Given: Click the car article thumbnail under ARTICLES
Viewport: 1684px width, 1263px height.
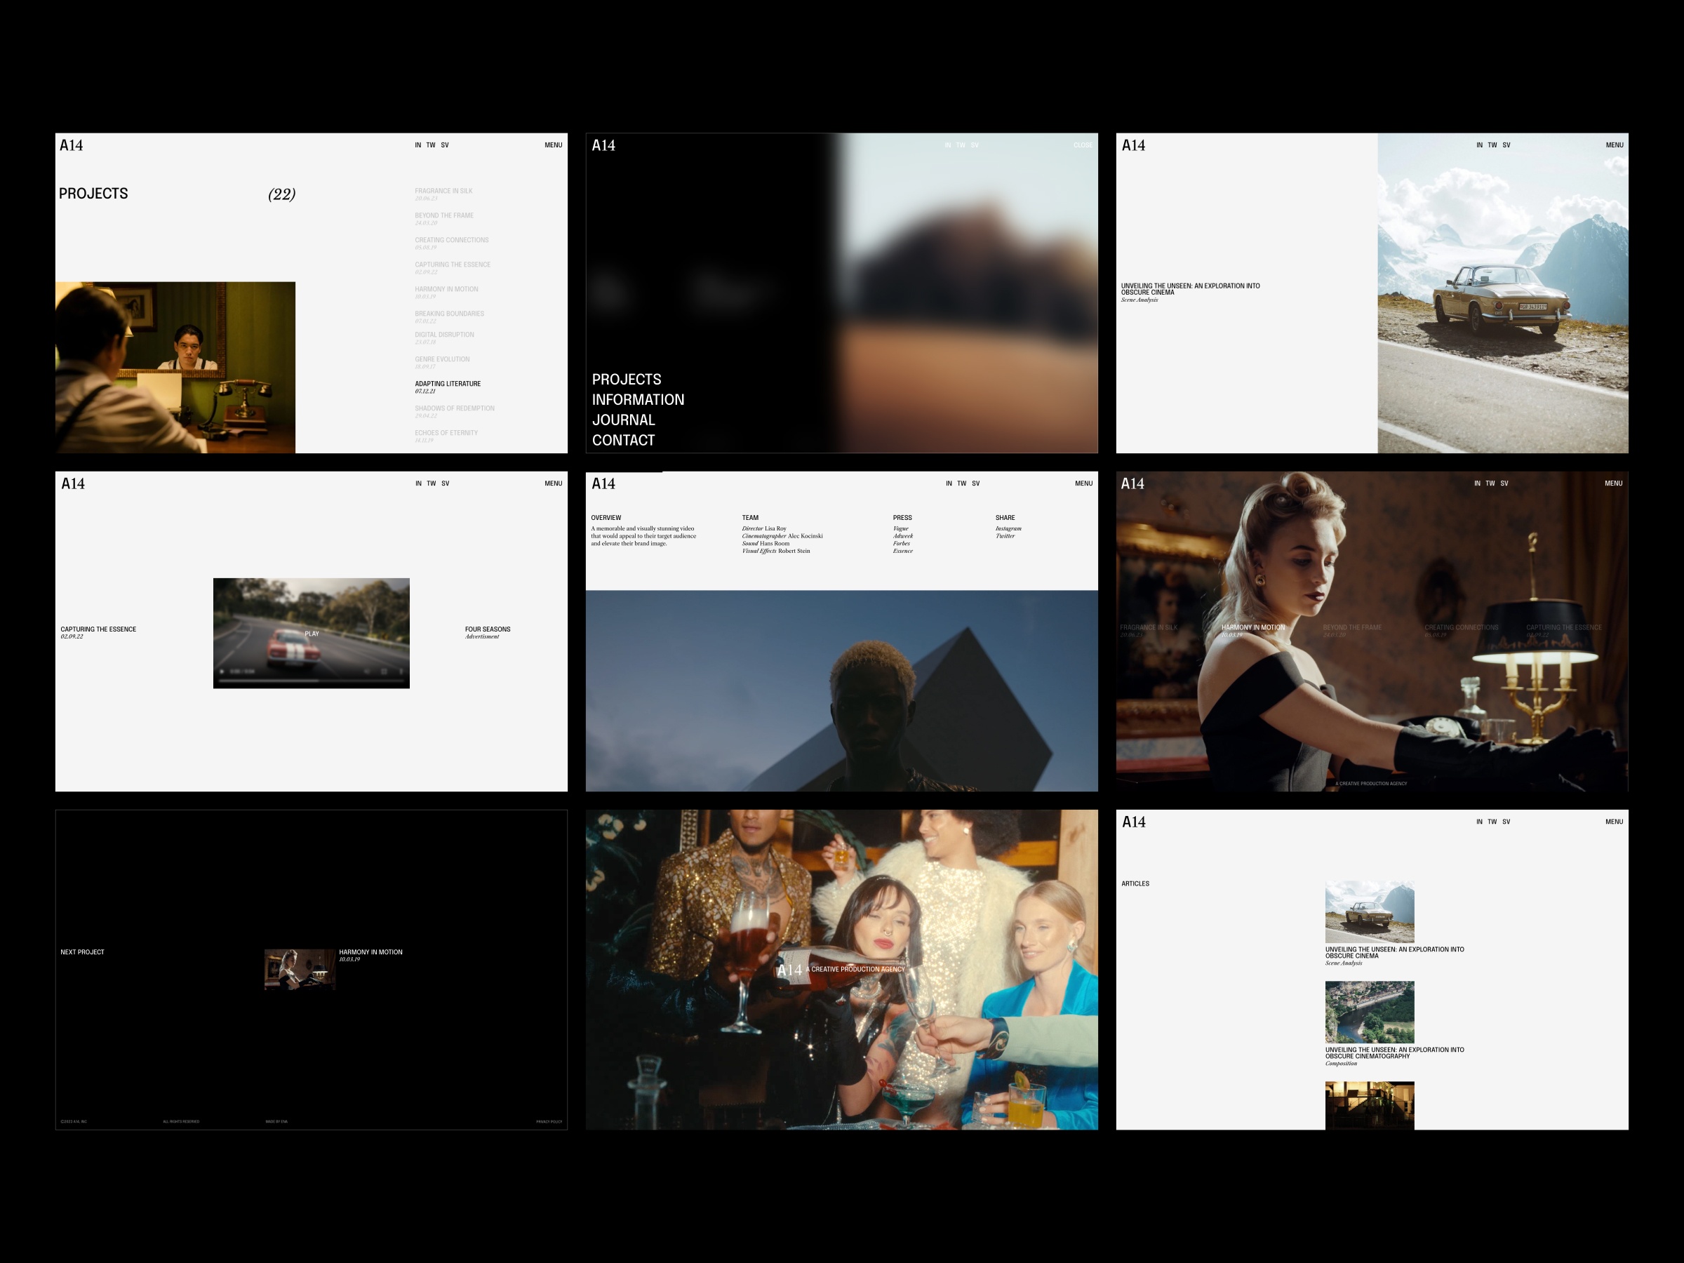Looking at the screenshot, I should click(x=1370, y=911).
